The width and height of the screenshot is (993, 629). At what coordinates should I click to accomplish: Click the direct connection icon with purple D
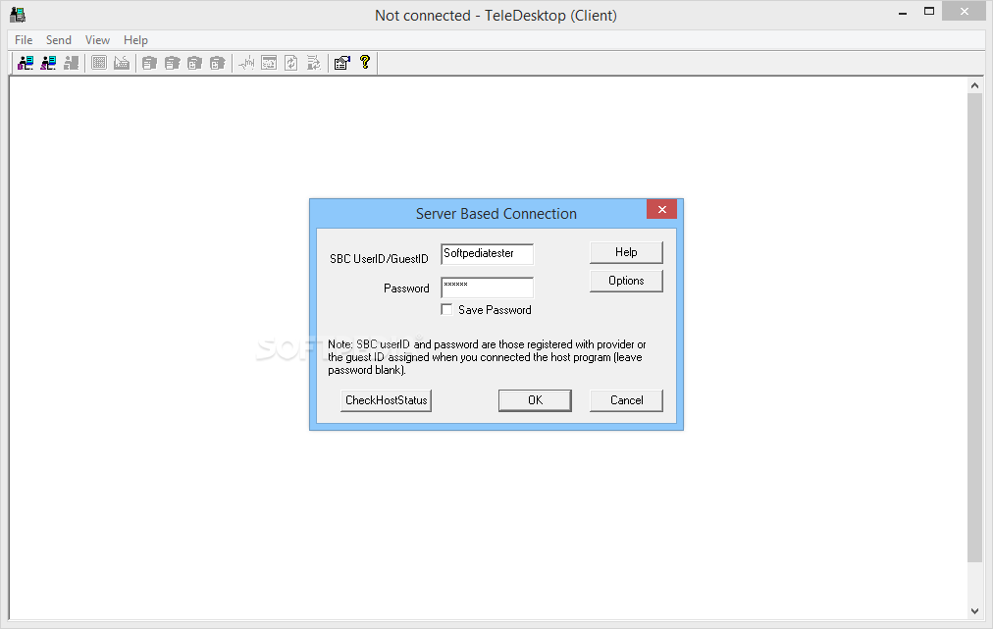pyautogui.click(x=26, y=63)
